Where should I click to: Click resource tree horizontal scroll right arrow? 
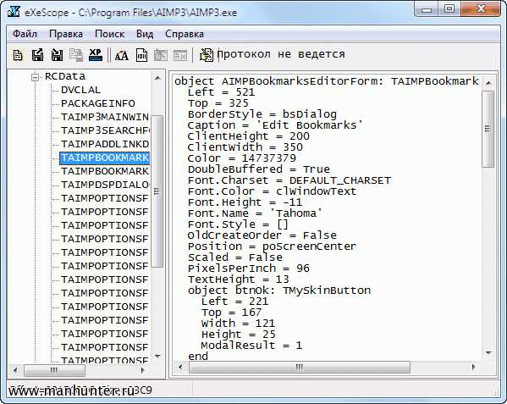pyautogui.click(x=143, y=370)
